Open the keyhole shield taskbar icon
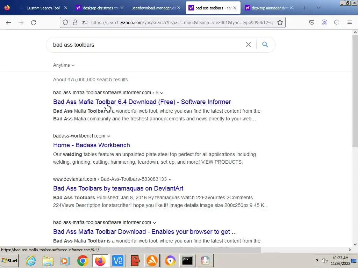Image resolution: width=358 pixels, height=268 pixels. pyautogui.click(x=170, y=260)
